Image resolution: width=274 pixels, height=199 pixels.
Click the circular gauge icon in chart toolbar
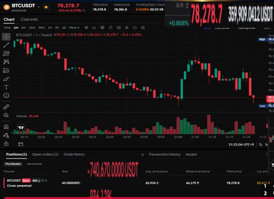point(110,28)
